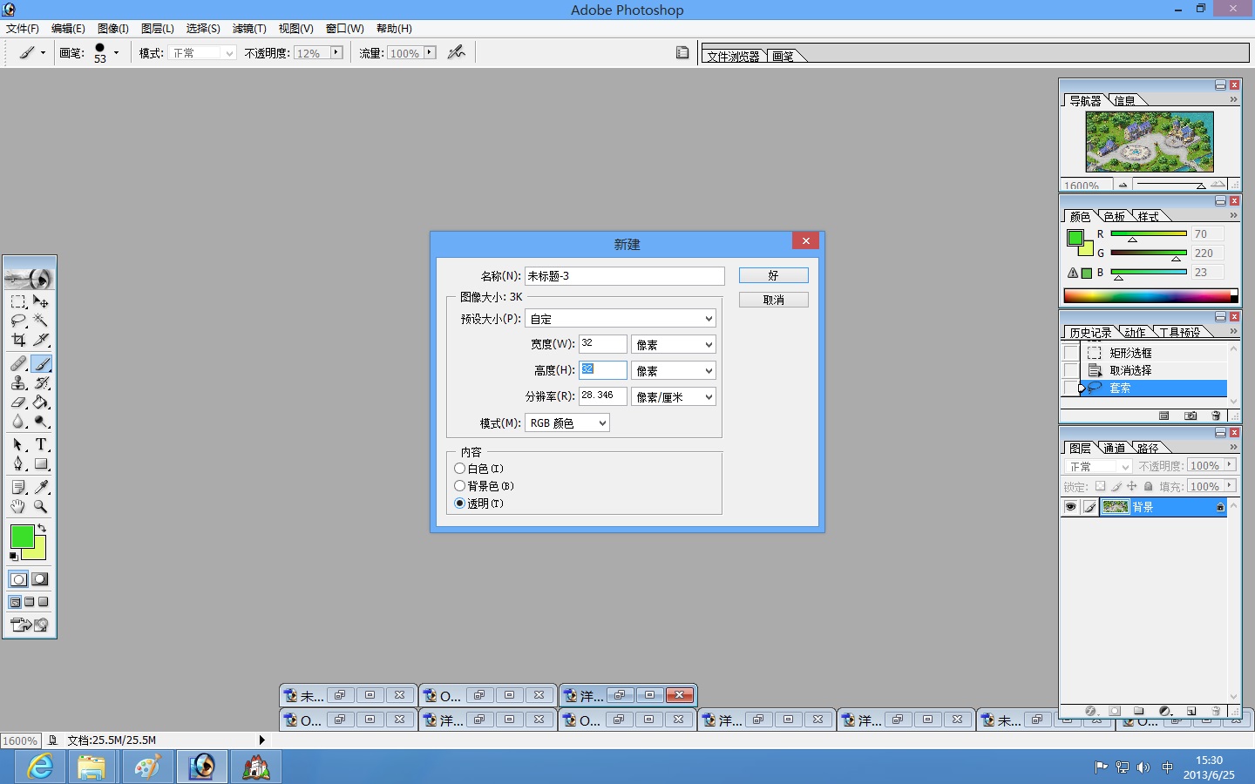The width and height of the screenshot is (1255, 784).
Task: Select the 背景色 content radio button
Action: click(x=459, y=486)
